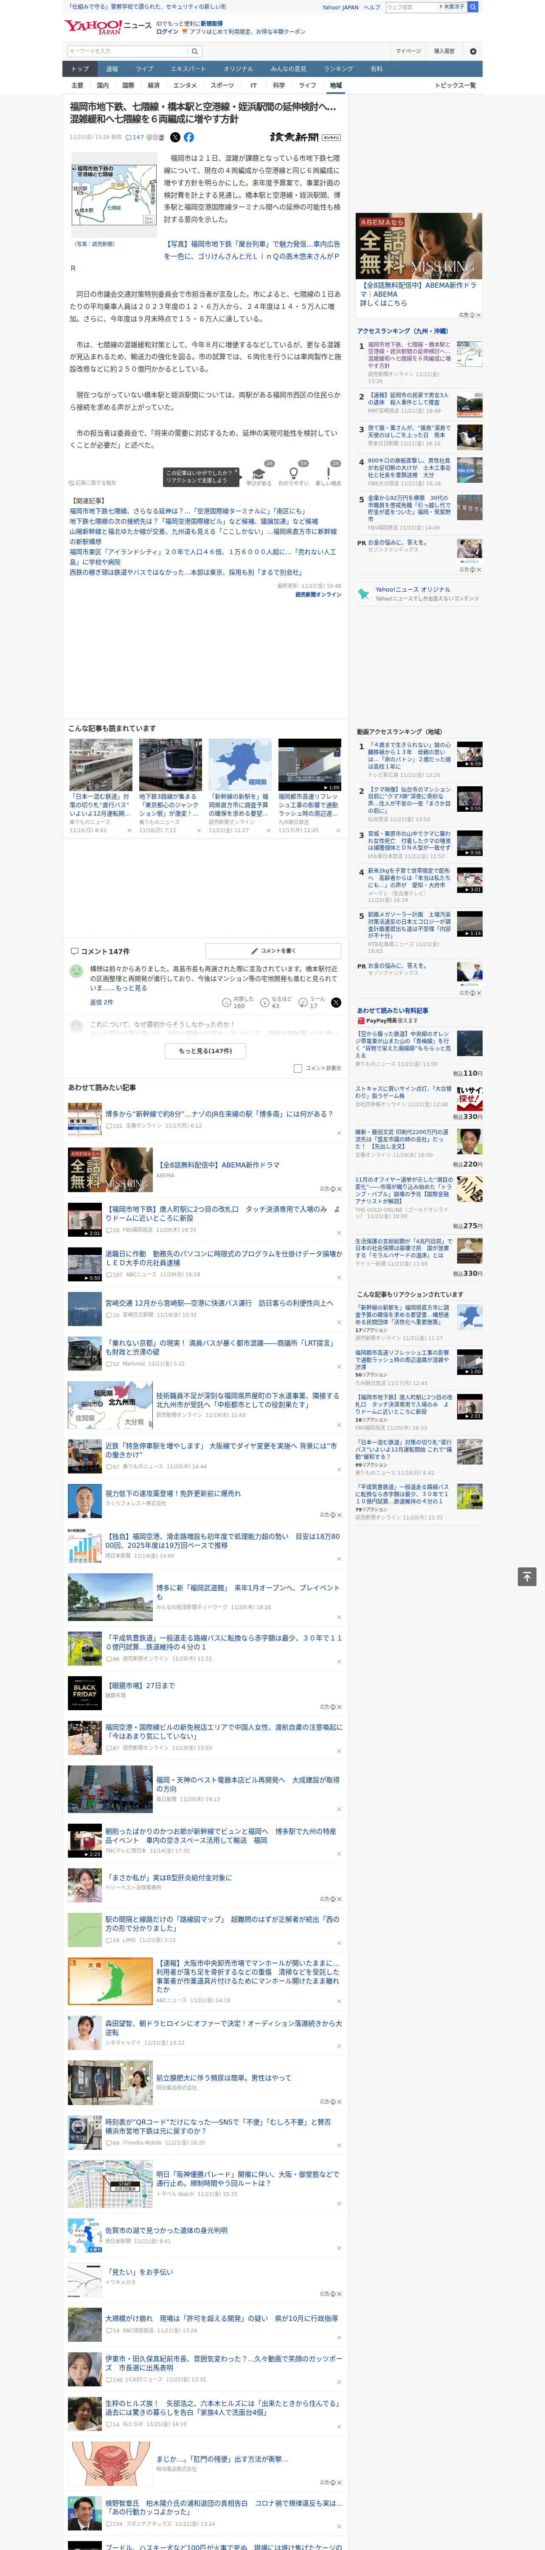Viewport: 545px width, 2550px height.
Task: Select the みんなの意見 tab
Action: click(288, 69)
